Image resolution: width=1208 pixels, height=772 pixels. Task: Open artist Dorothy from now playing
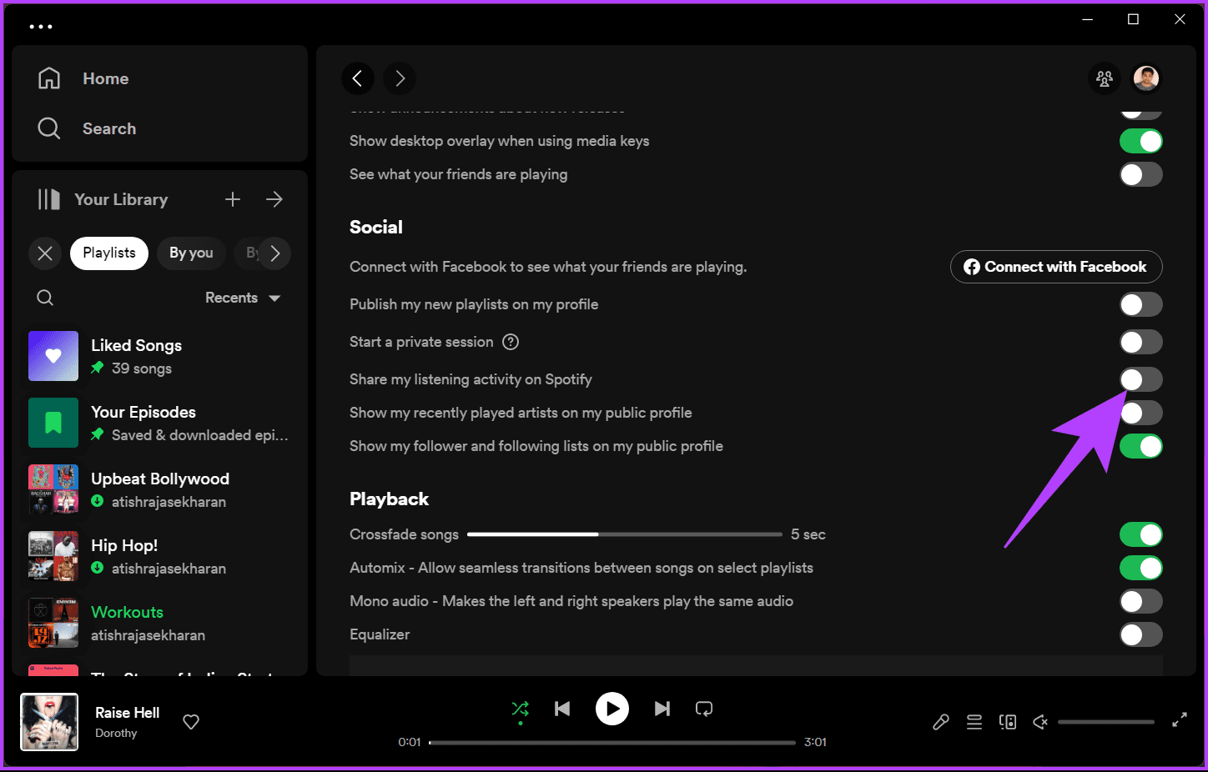coord(116,734)
